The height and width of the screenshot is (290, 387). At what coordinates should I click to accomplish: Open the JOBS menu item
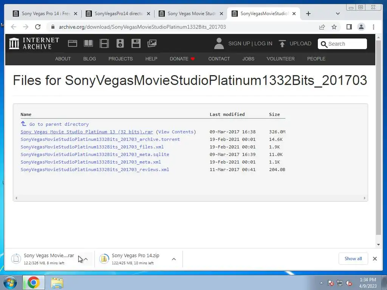pyautogui.click(x=248, y=59)
